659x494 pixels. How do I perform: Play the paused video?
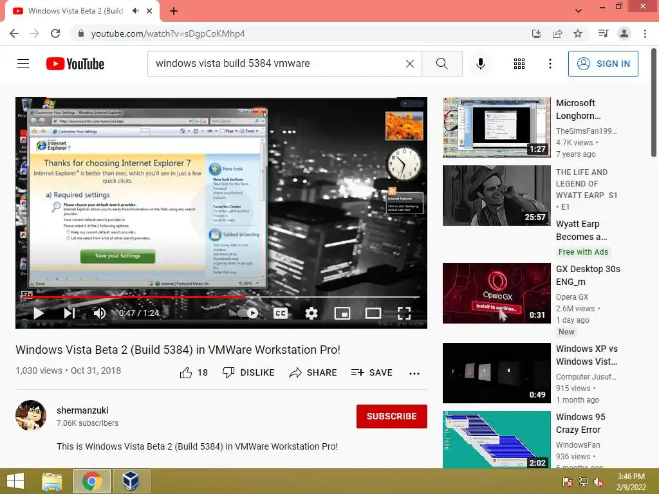39,313
